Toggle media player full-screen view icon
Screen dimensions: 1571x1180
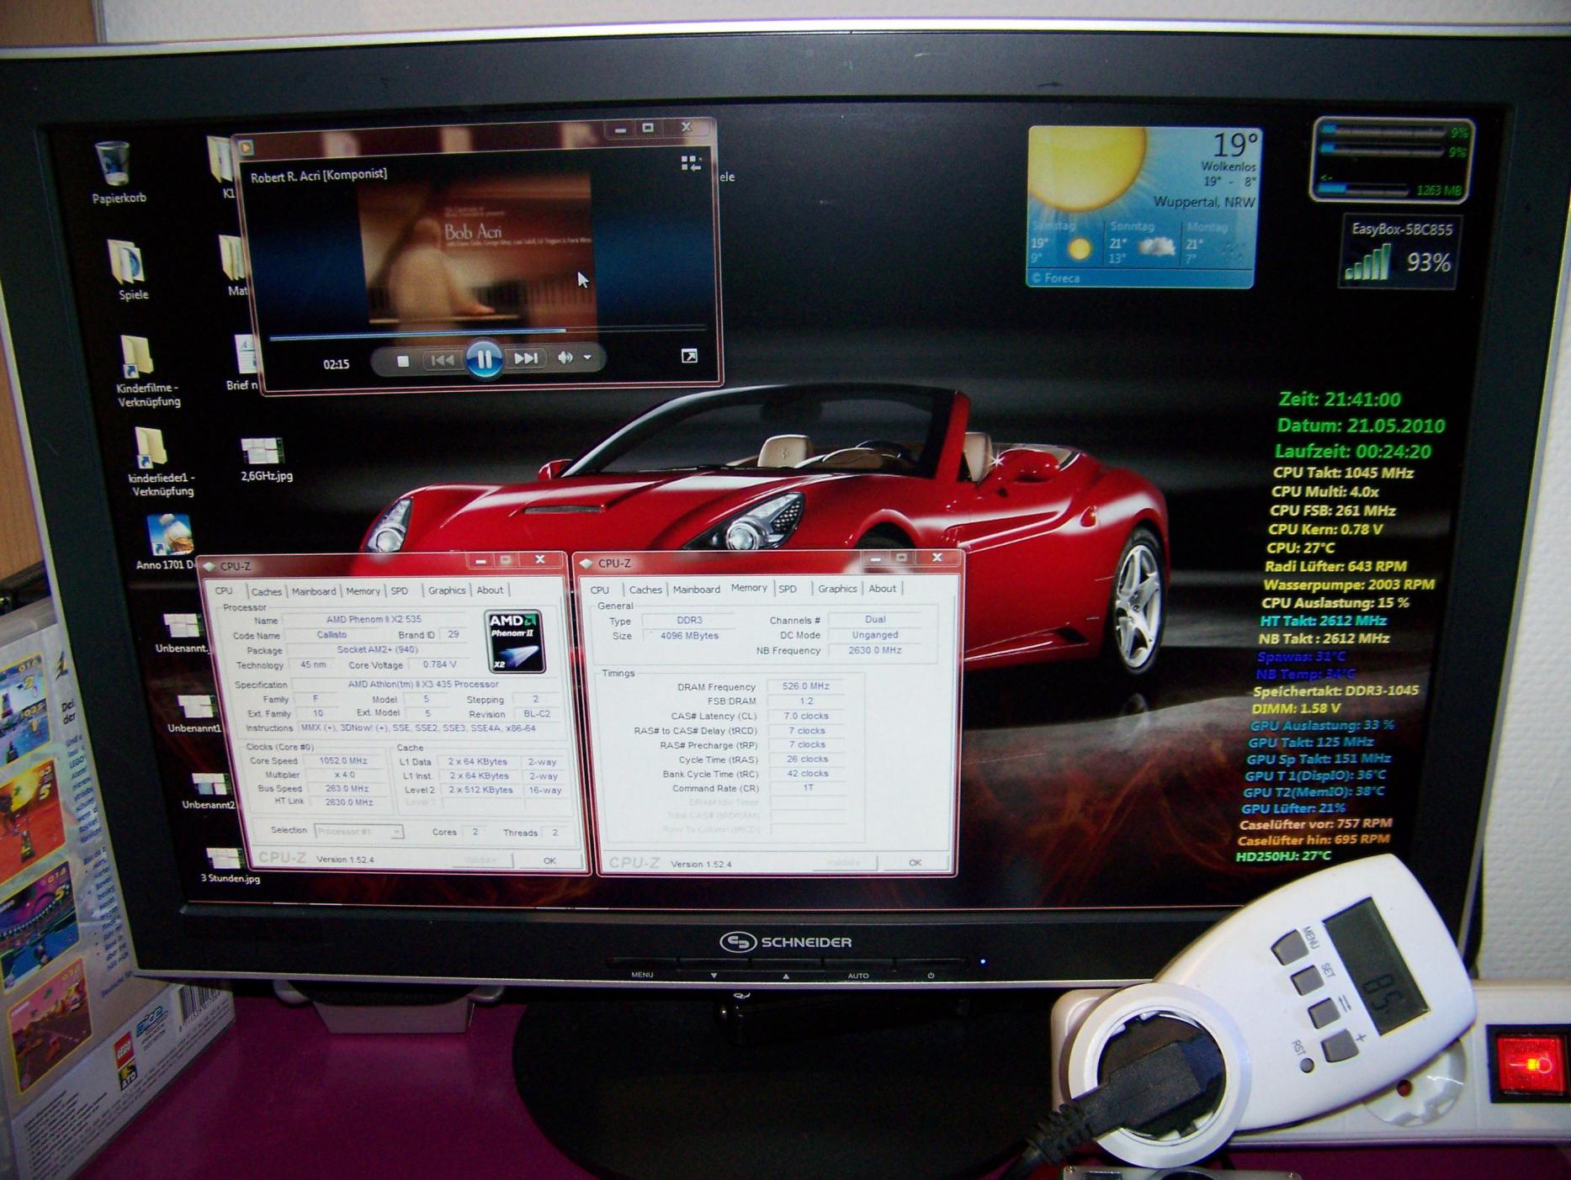(x=689, y=357)
